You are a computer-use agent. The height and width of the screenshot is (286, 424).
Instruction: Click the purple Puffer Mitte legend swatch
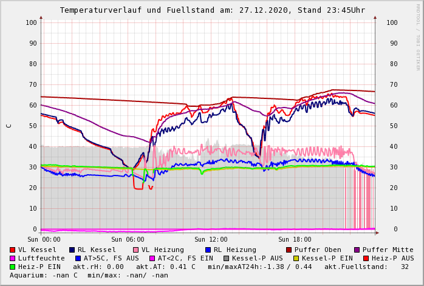click(x=357, y=250)
